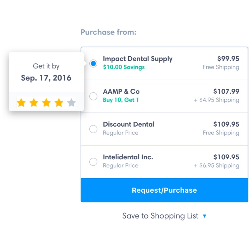Click the Intelidental Inc. vendor name

[x=128, y=157]
